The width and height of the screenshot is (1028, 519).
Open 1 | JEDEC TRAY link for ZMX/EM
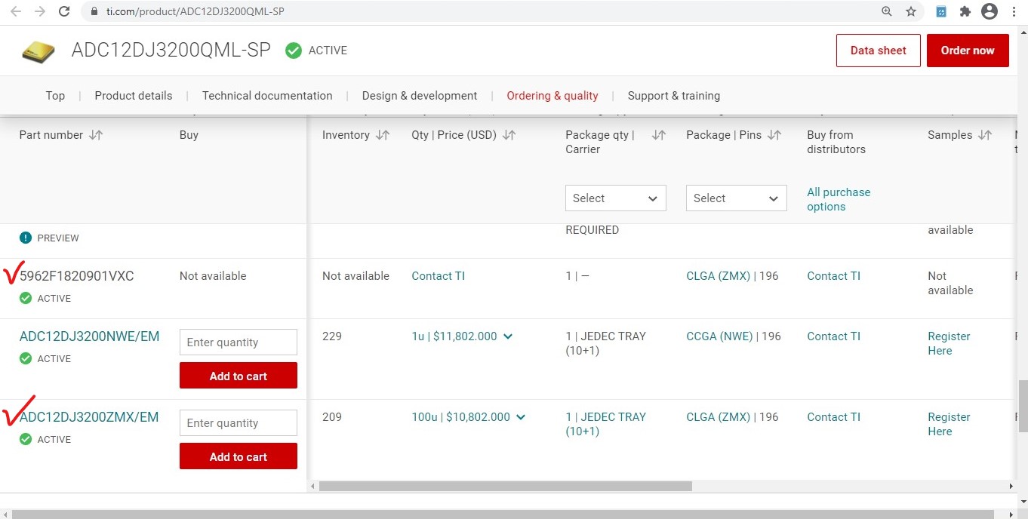606,424
